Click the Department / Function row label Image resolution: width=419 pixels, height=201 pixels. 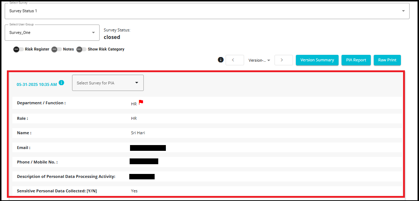coord(41,103)
